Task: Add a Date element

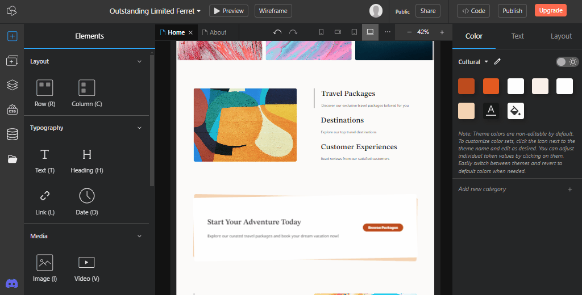Action: point(87,202)
